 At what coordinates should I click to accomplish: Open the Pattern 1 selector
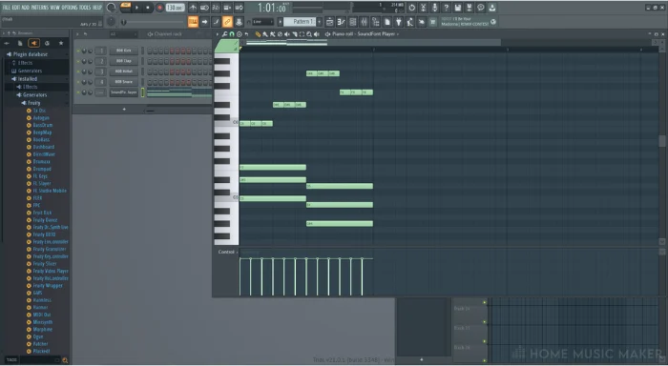(x=300, y=22)
